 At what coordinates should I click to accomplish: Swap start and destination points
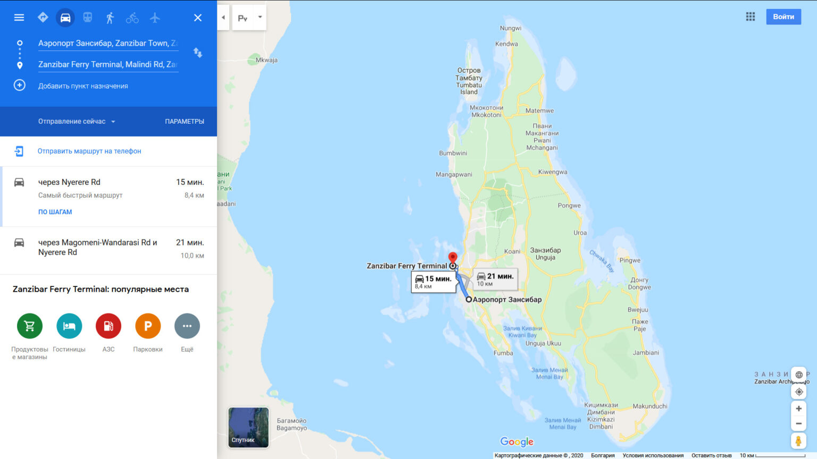[198, 53]
